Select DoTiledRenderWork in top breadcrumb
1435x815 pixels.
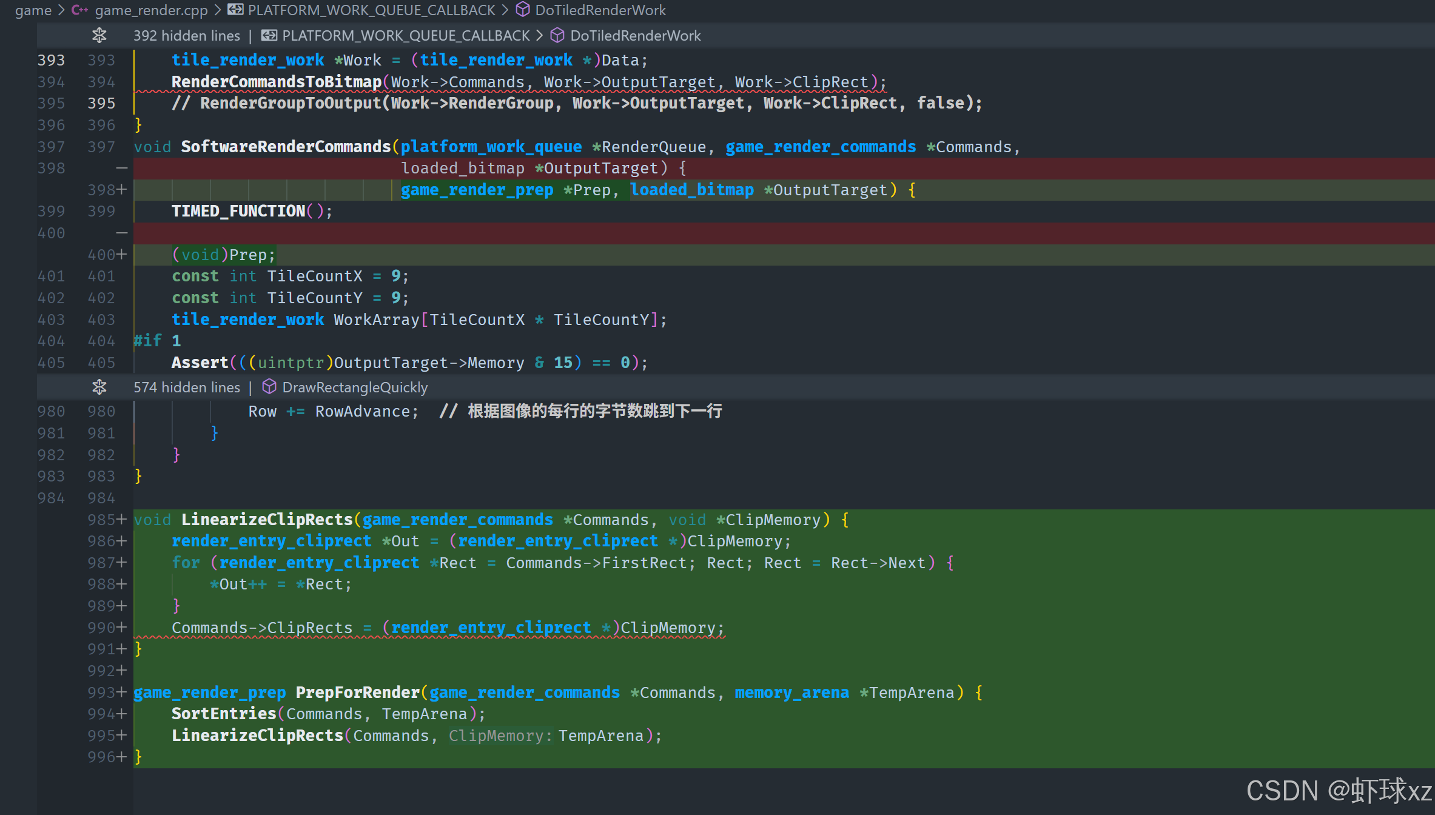click(600, 10)
